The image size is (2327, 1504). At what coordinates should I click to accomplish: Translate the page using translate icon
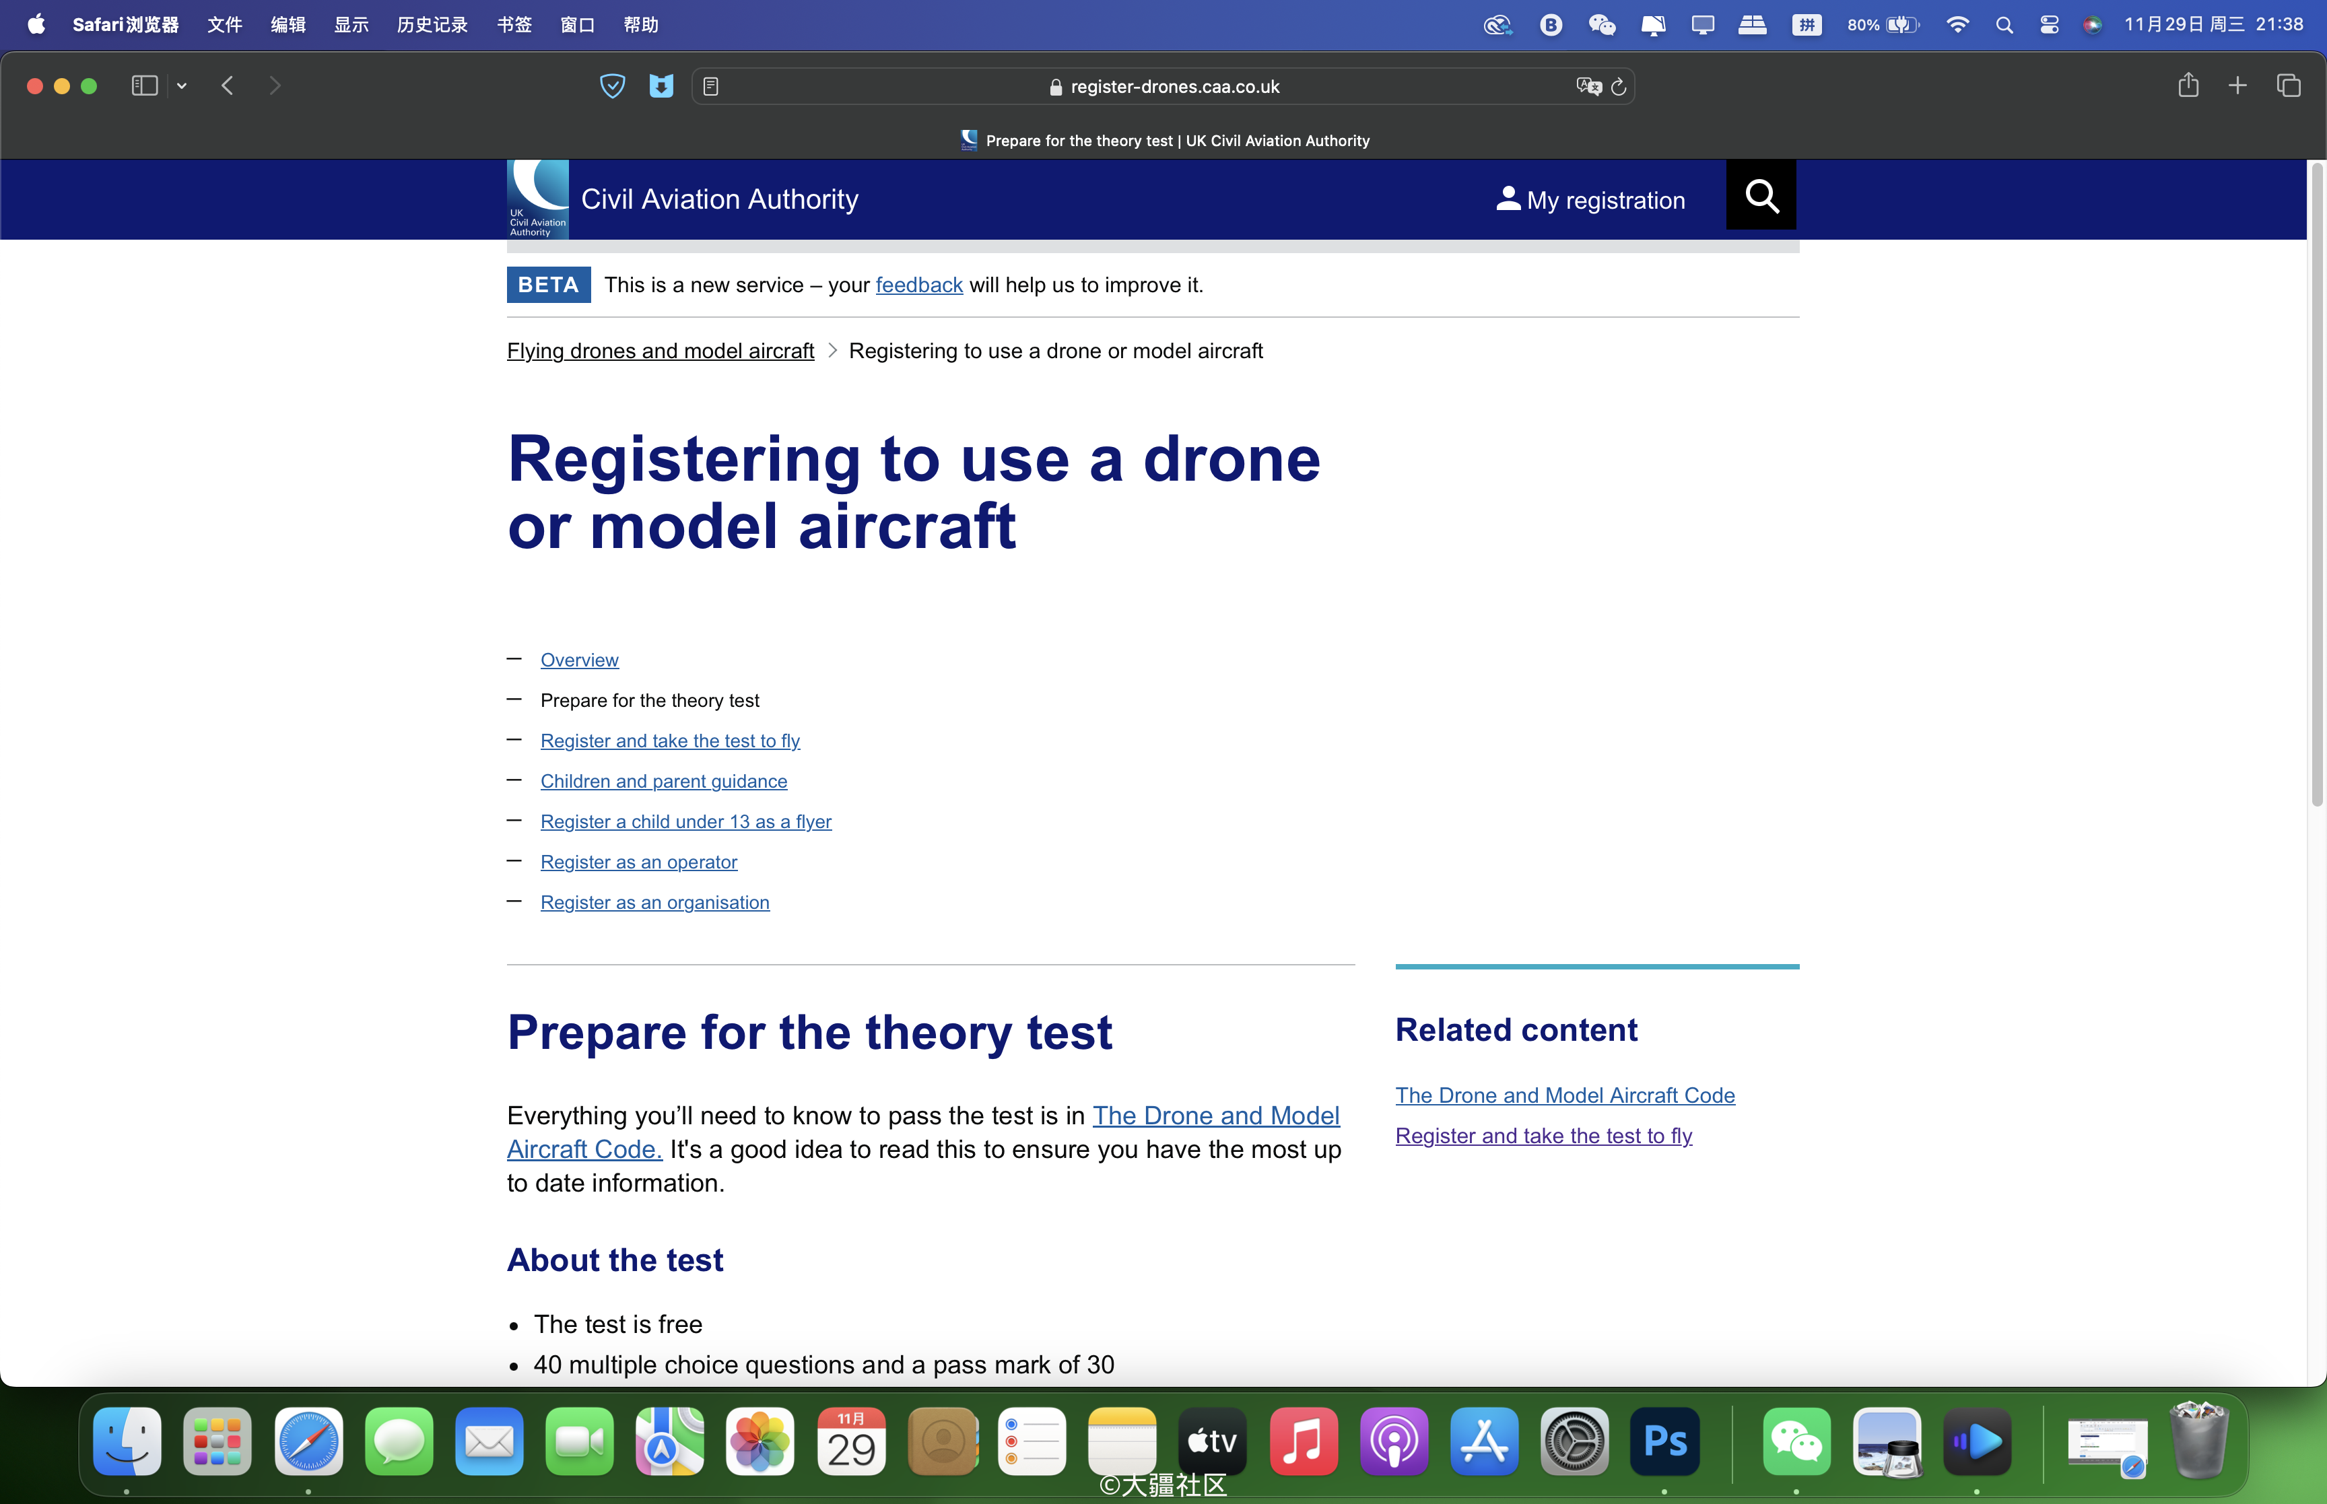1589,86
